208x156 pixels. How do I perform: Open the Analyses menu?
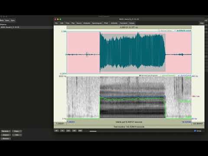point(87,23)
